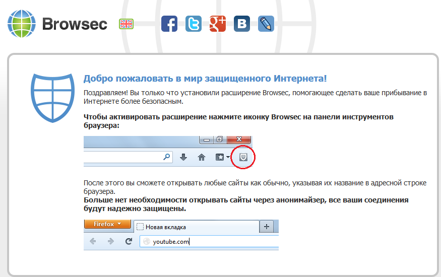Click the home icon in the toolbar image
441x277 pixels.
tap(202, 158)
